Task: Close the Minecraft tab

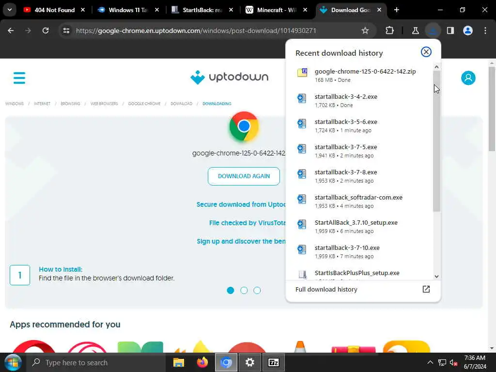Action: [x=305, y=10]
